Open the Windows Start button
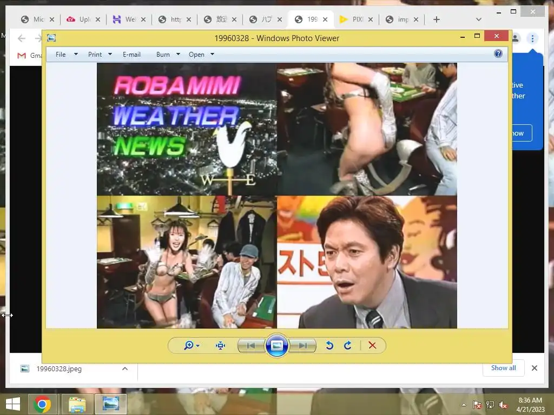This screenshot has width=554, height=415. tap(13, 404)
